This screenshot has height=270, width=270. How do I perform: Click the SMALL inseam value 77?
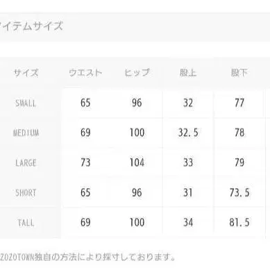[239, 103]
